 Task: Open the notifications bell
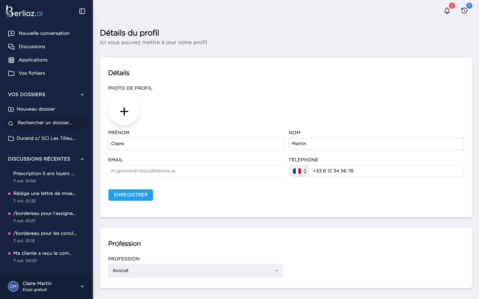tap(447, 11)
